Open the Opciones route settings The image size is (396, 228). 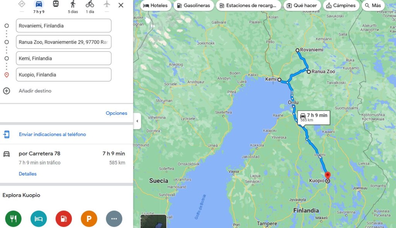(116, 113)
